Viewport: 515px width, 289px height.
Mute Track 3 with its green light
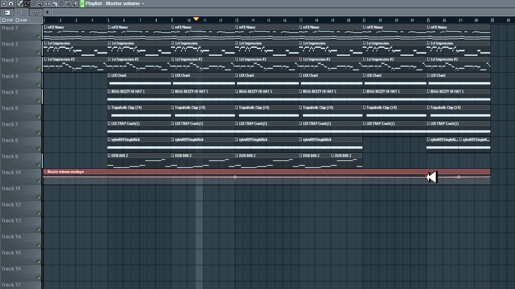38,69
